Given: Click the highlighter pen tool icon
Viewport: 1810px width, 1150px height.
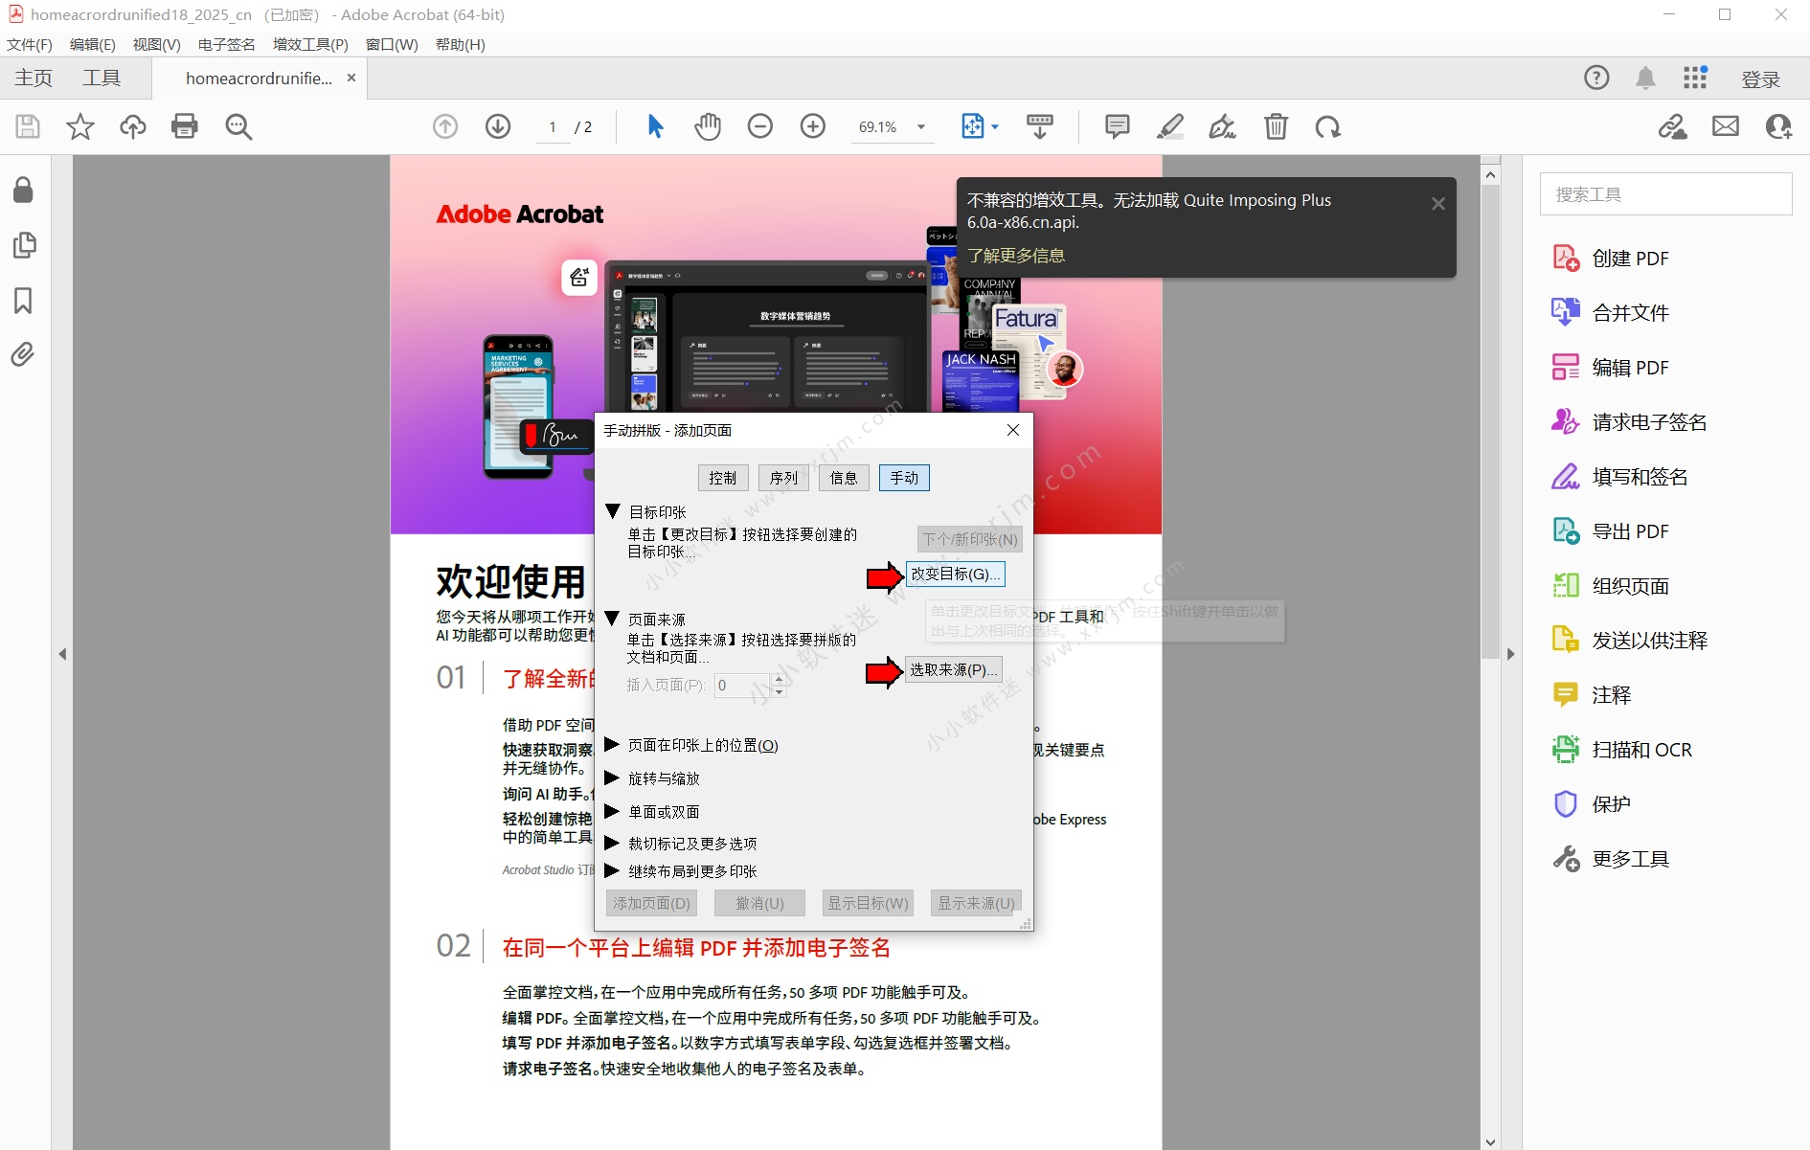Looking at the screenshot, I should [x=1170, y=126].
